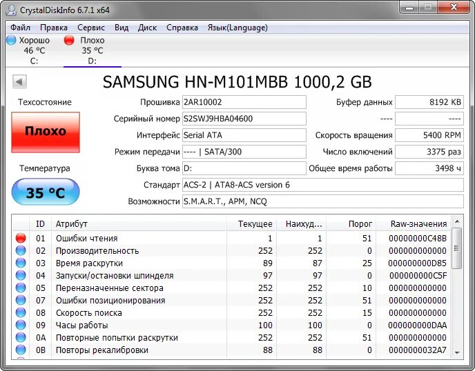The height and width of the screenshot is (371, 475).
Task: Click the transfer mode field SATA/300
Action: point(244,152)
